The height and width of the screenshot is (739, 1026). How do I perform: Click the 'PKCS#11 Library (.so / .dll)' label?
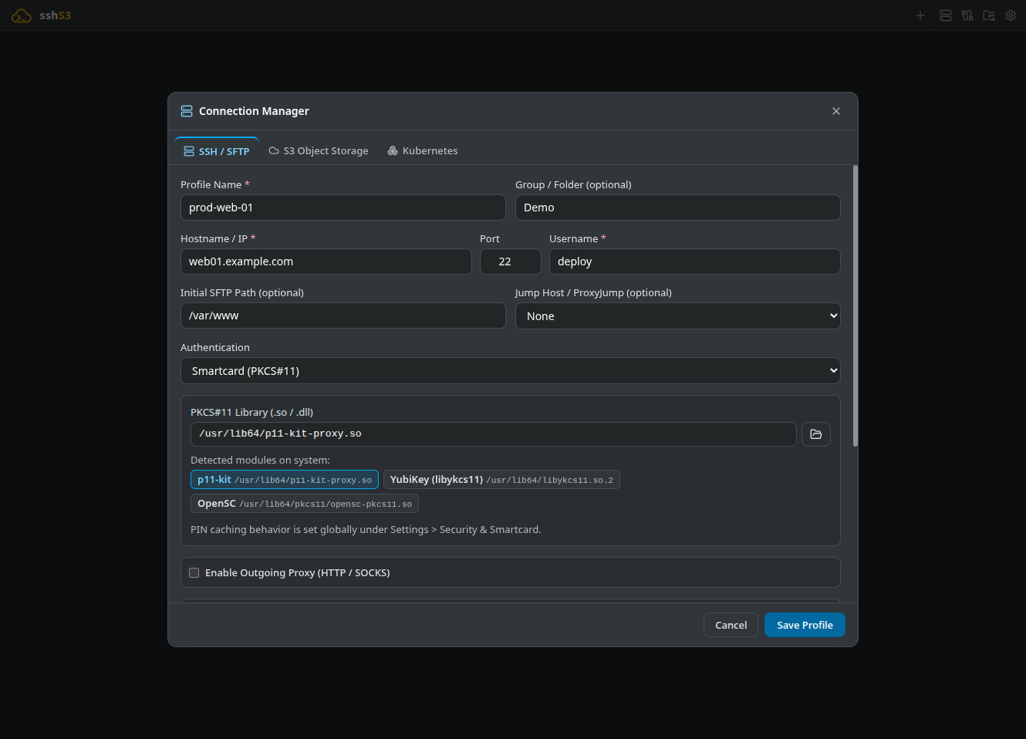(x=251, y=413)
